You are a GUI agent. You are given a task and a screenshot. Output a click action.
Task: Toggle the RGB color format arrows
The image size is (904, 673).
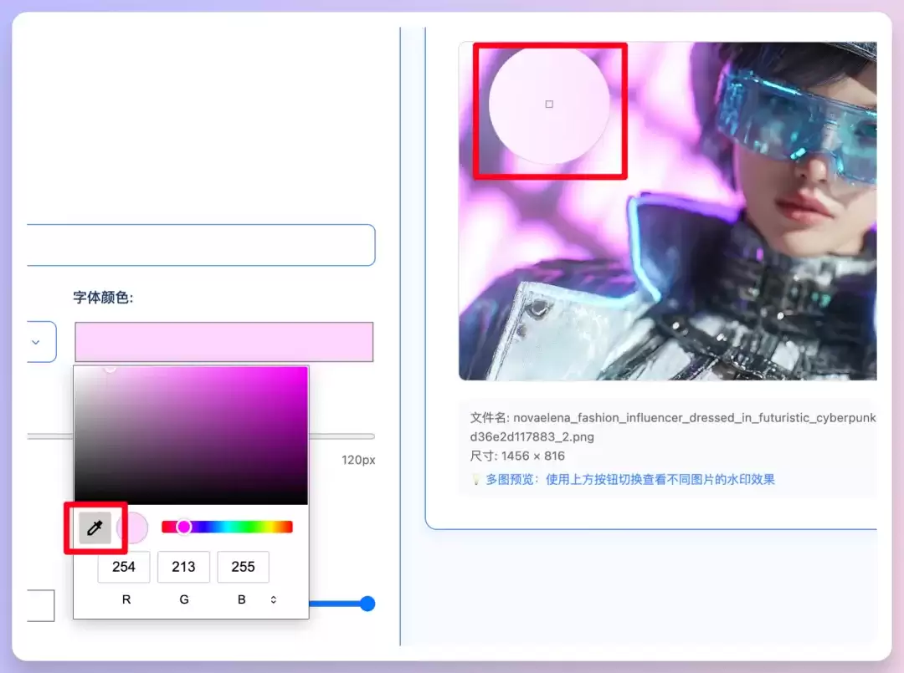[x=273, y=600]
